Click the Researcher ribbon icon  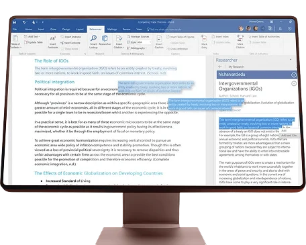pyautogui.click(x=105, y=38)
